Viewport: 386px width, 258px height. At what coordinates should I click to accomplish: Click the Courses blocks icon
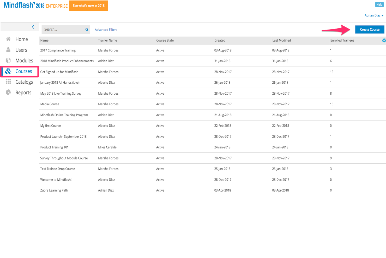8,71
